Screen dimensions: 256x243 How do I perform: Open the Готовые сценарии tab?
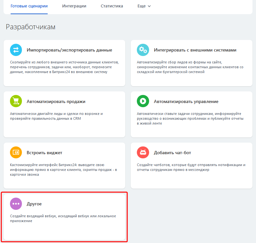[29, 6]
